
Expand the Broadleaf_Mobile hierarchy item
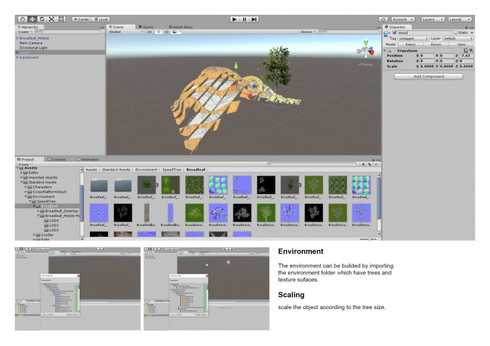17,38
